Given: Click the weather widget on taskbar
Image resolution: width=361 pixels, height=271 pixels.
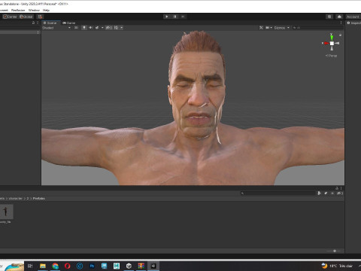Looking at the screenshot, I should point(337,266).
